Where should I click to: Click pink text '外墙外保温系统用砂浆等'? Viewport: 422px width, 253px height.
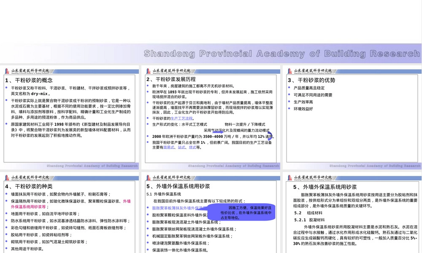click(71, 204)
